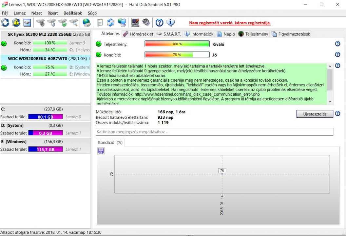Click the blue arrows send-report toolbar icon
The height and width of the screenshot is (236, 346).
(x=110, y=22)
